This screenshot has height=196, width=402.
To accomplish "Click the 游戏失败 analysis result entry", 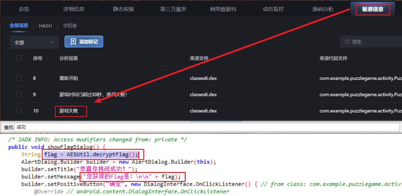I will (69, 111).
